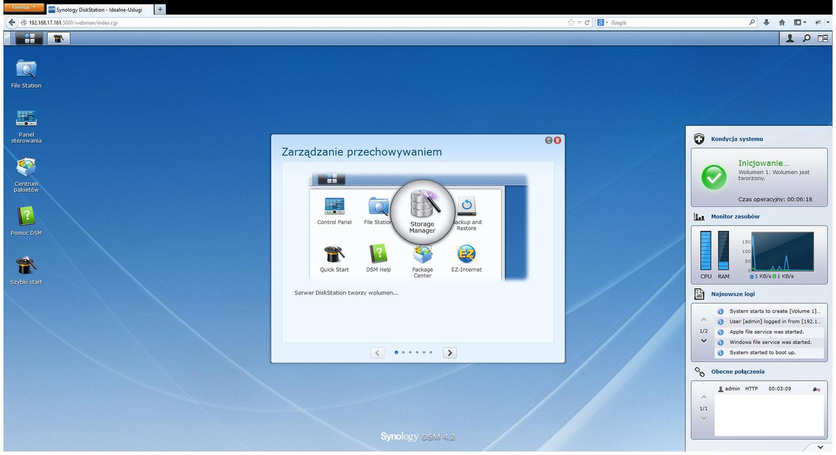836x455 pixels.
Task: Open the URL bar history dropdown arrow
Action: point(579,23)
